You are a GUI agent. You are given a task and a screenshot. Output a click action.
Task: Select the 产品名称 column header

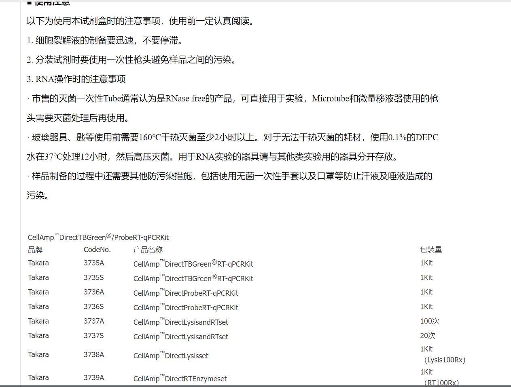point(148,250)
